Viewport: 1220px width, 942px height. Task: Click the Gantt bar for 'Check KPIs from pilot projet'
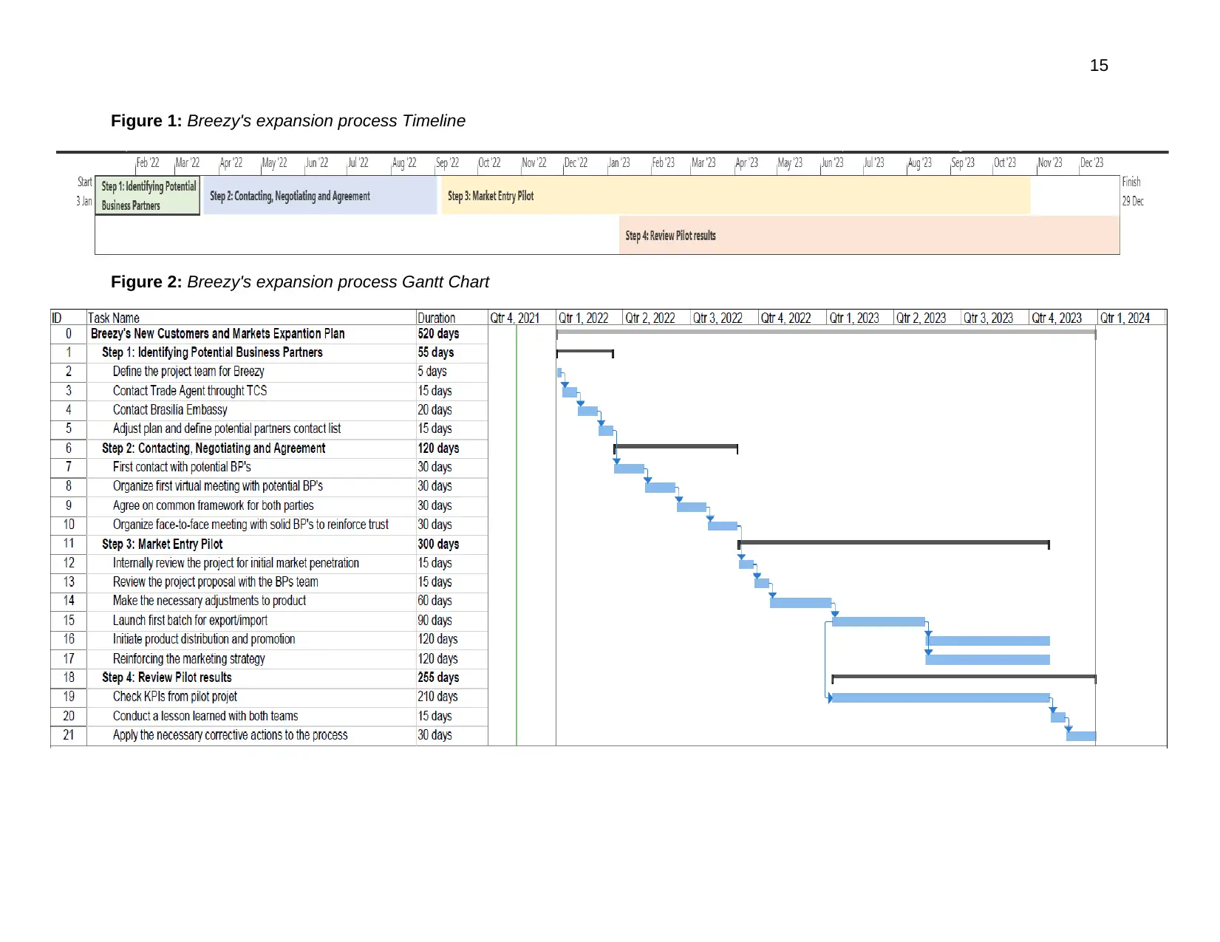tap(941, 698)
